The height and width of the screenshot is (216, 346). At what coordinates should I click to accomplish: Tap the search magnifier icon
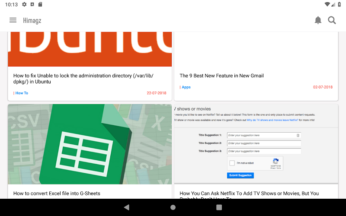[332, 20]
